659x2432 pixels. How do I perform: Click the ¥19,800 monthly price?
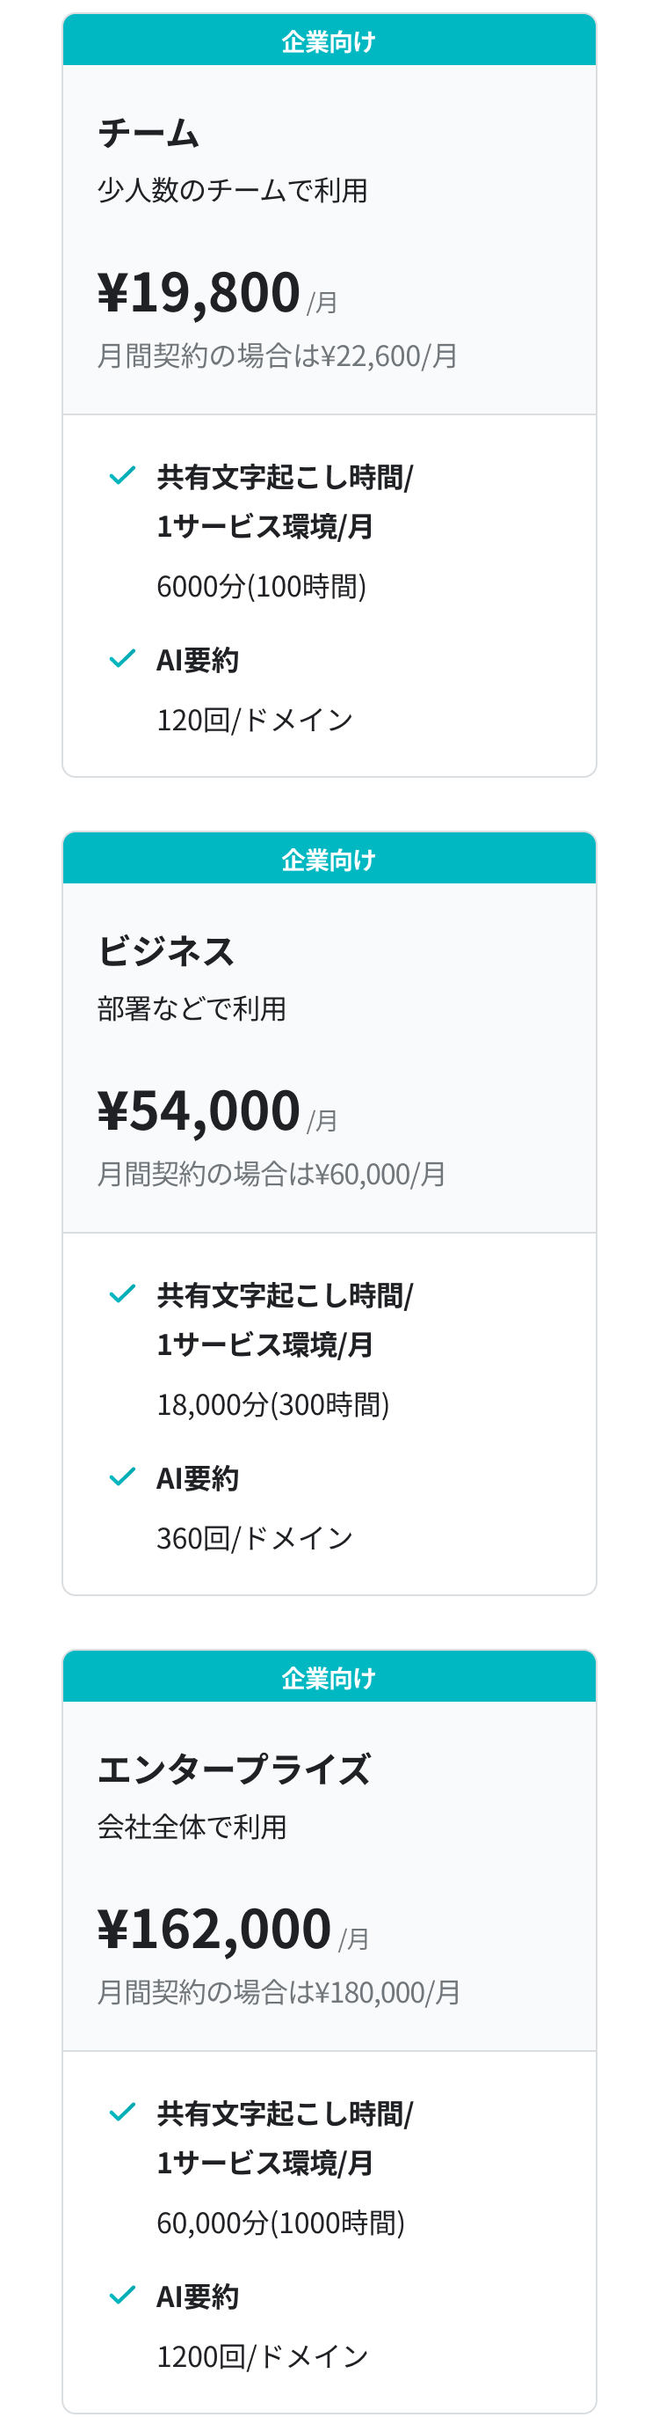[x=199, y=292]
